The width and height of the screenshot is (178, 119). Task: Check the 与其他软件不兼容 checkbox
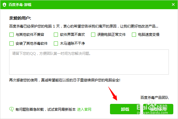click(x=12, y=35)
